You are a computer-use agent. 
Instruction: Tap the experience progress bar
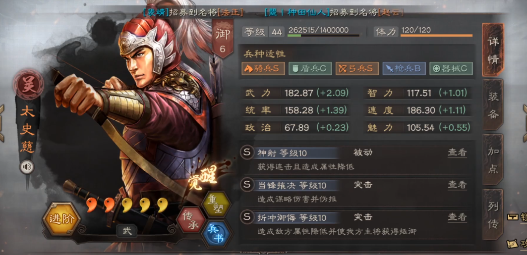tap(324, 35)
